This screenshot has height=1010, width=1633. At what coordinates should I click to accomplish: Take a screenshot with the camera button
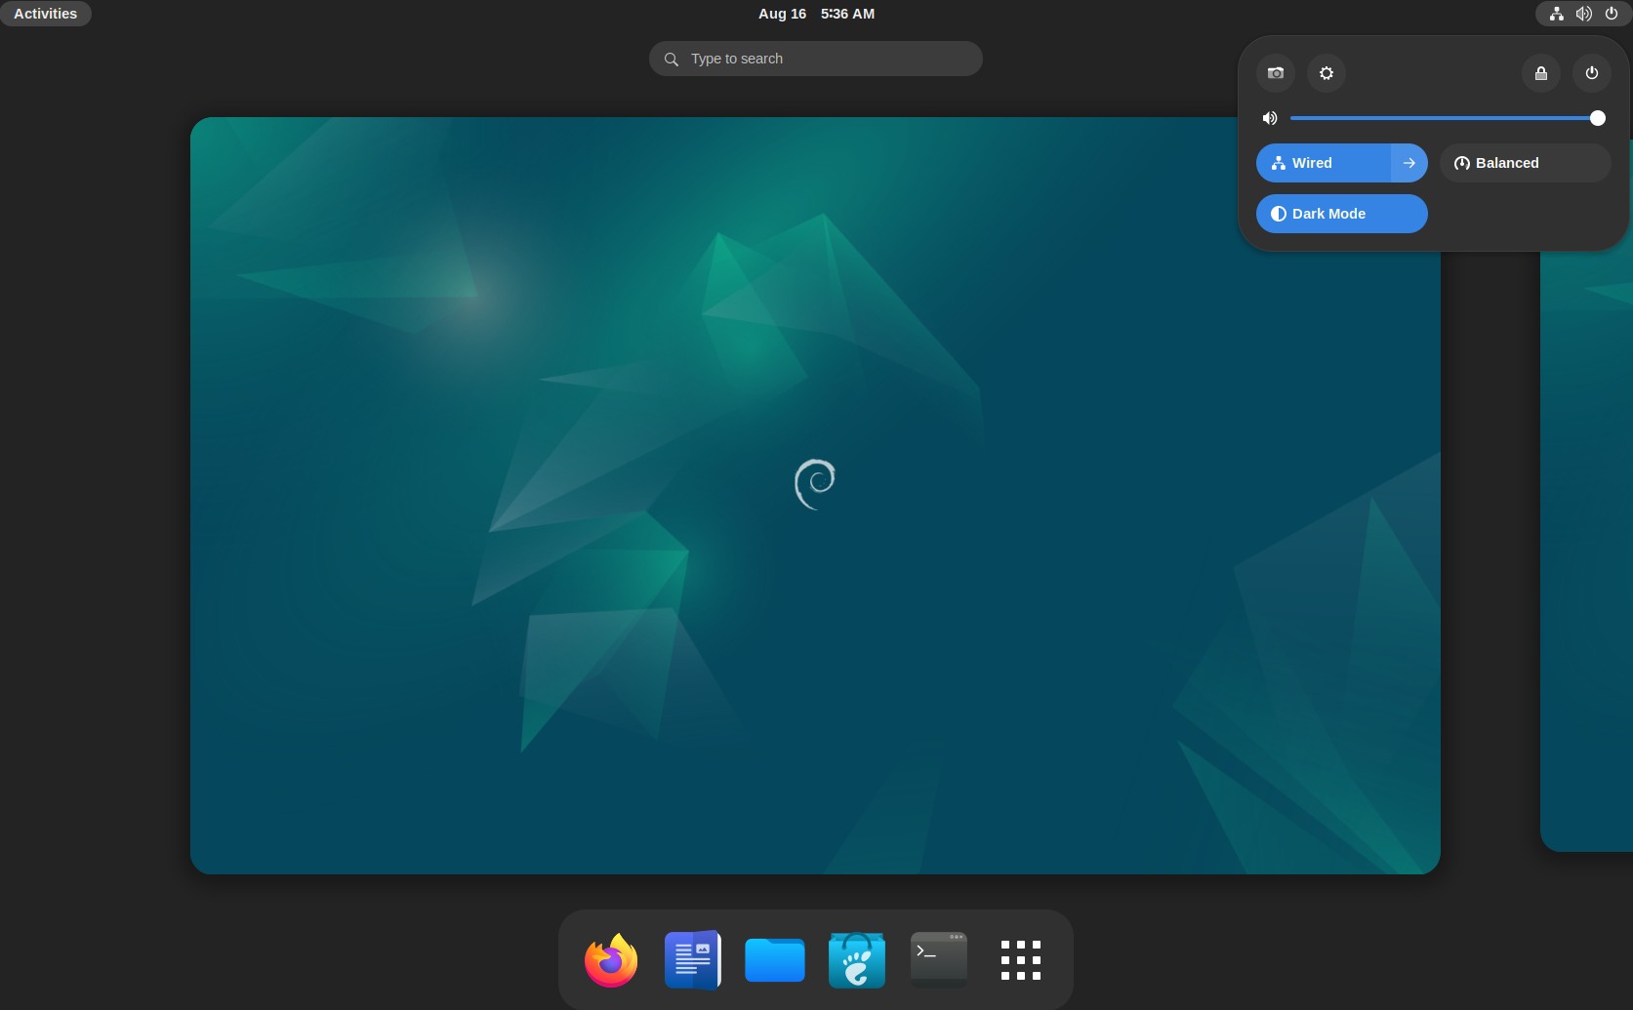1276,73
